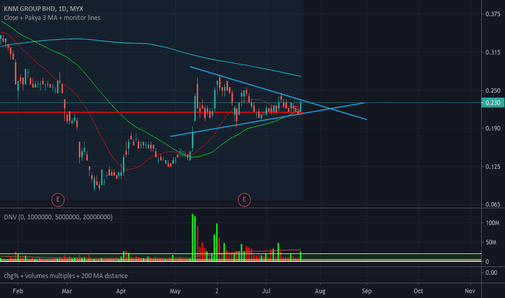Click the Mar label on time axis
This screenshot has height=298, width=505.
[67, 291]
